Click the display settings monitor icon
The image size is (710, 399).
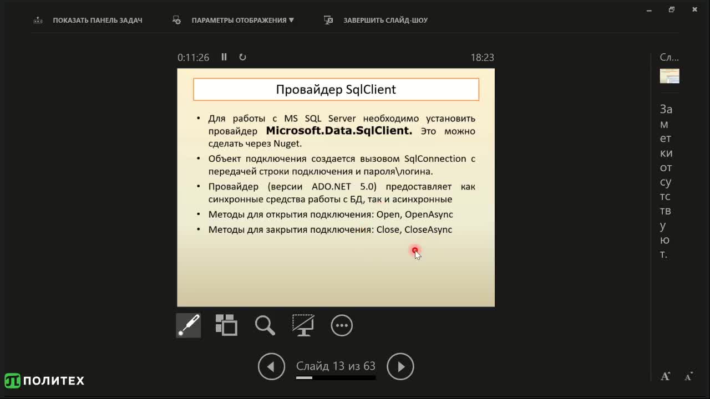[177, 20]
